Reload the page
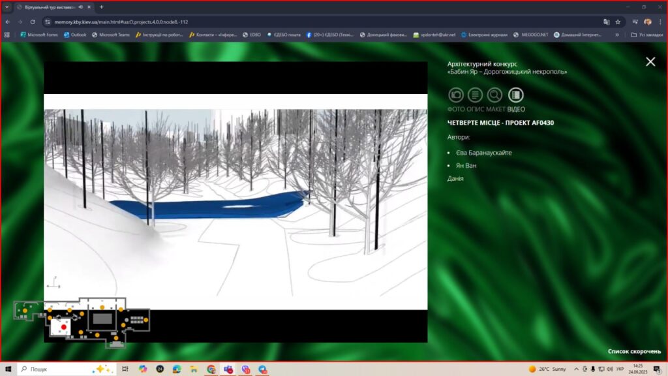This screenshot has height=376, width=668. coord(33,22)
